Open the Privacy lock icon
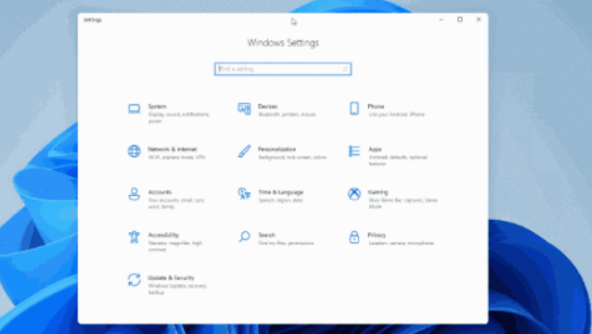Screen dimensions: 592x334 [x=354, y=238]
